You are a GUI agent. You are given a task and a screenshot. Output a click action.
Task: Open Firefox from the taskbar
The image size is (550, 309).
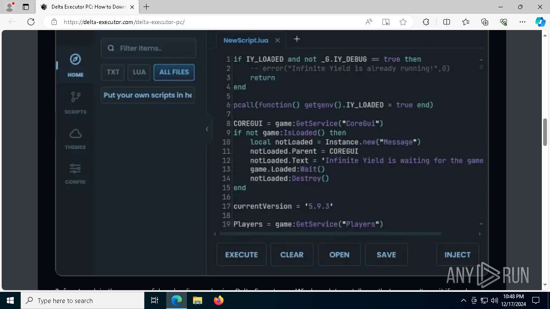[x=218, y=300]
